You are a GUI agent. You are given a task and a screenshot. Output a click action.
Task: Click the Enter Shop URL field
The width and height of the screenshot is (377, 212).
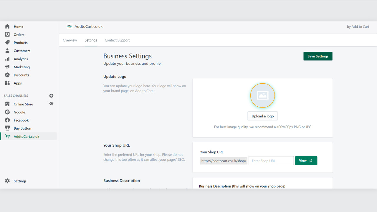pos(271,160)
